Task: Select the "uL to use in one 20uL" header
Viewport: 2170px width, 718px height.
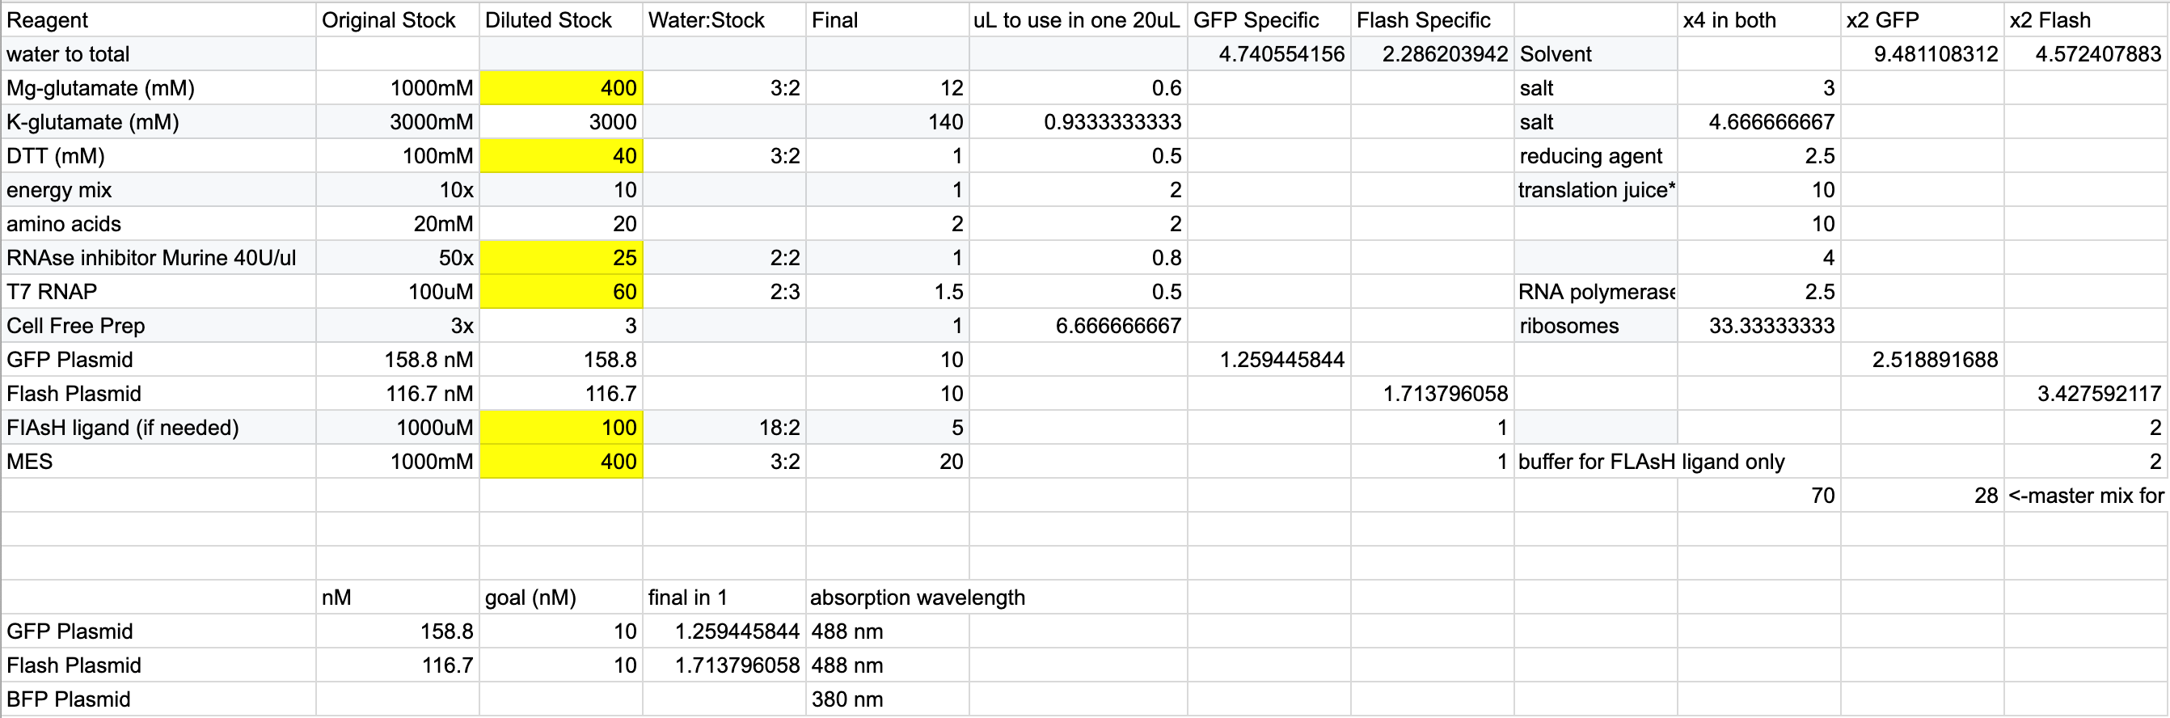Action: click(1077, 19)
